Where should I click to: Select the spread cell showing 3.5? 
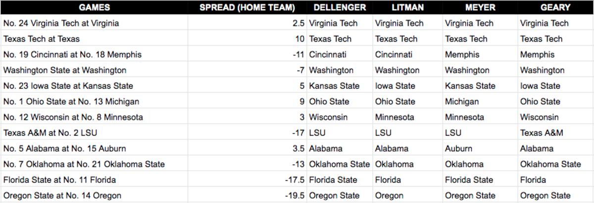pyautogui.click(x=297, y=149)
